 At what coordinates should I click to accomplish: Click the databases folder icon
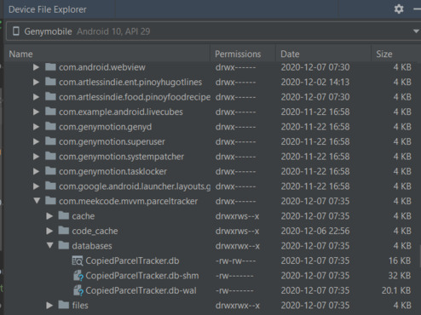click(x=64, y=245)
